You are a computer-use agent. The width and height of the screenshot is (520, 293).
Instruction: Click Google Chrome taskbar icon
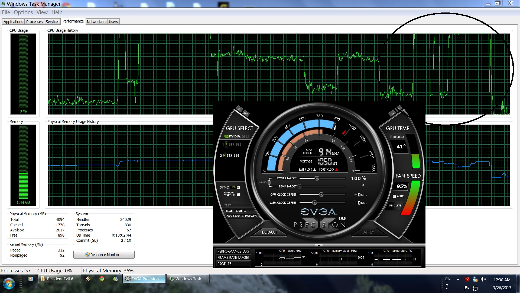(102, 279)
